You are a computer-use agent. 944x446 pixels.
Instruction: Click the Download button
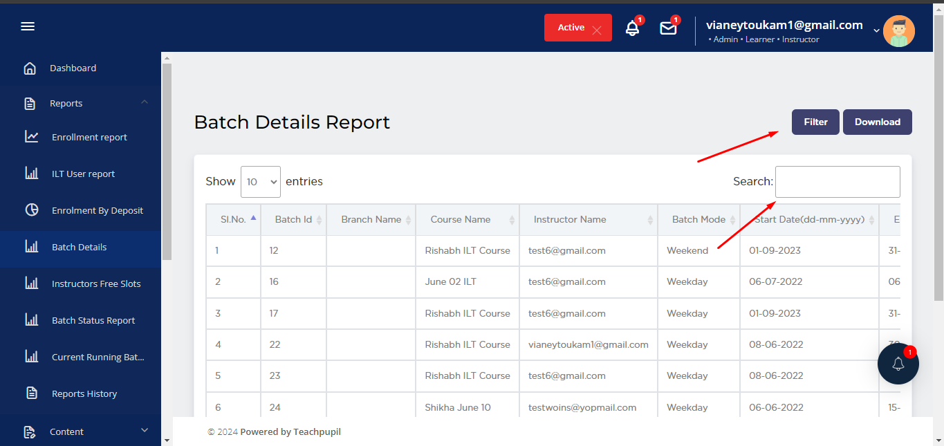877,122
